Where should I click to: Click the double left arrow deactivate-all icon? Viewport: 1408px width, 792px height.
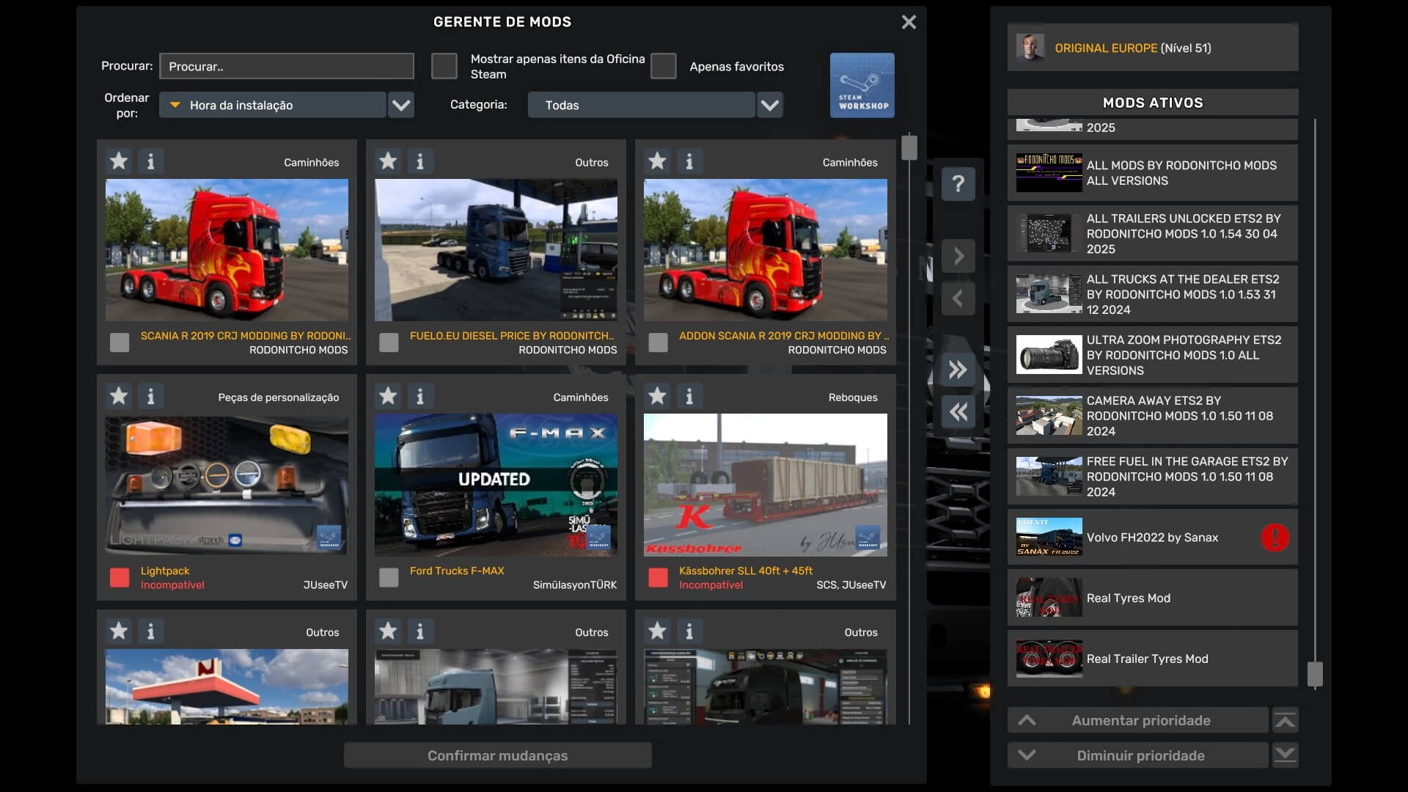click(x=958, y=412)
